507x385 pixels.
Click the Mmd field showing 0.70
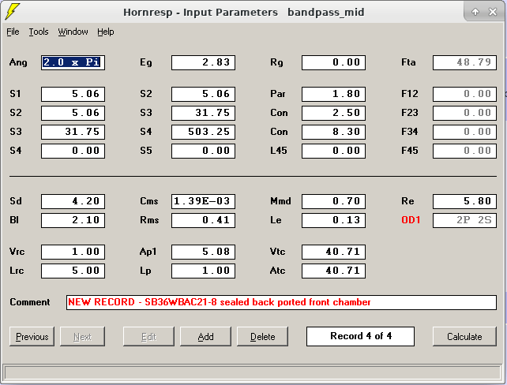(333, 201)
